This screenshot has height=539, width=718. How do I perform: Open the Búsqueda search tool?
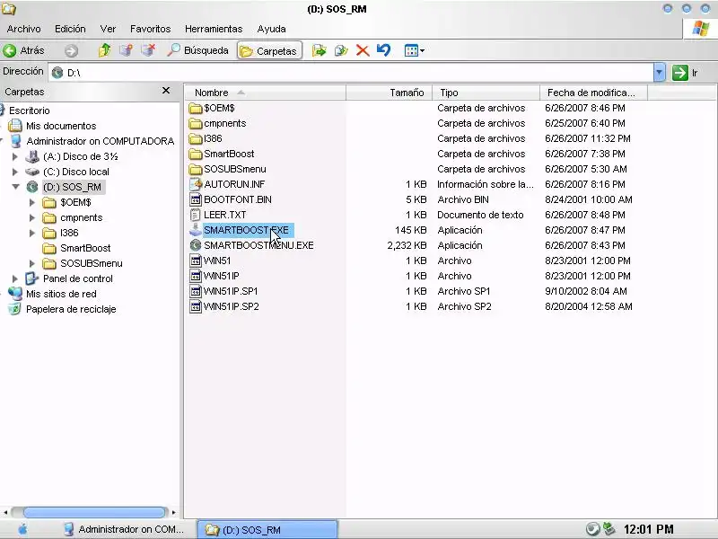197,50
